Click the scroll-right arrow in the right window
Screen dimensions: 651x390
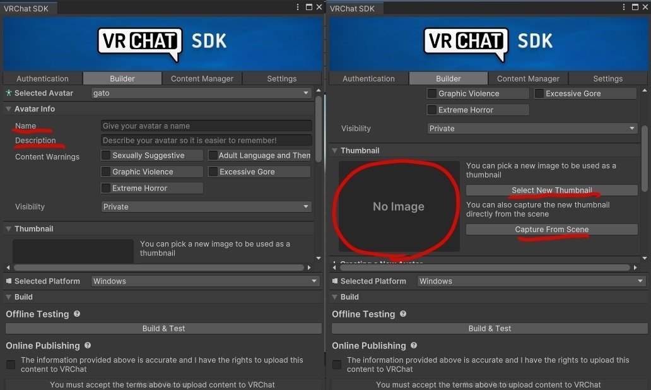coord(635,268)
